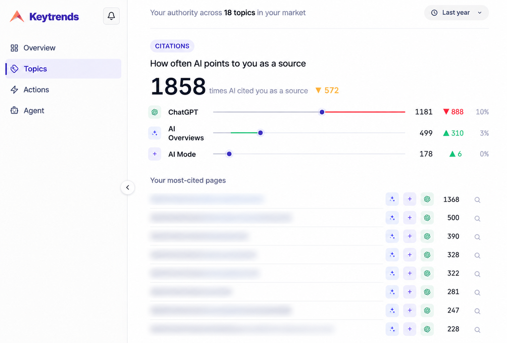Image resolution: width=507 pixels, height=343 pixels.
Task: Click the AI Mode slider handle
Action: 229,154
